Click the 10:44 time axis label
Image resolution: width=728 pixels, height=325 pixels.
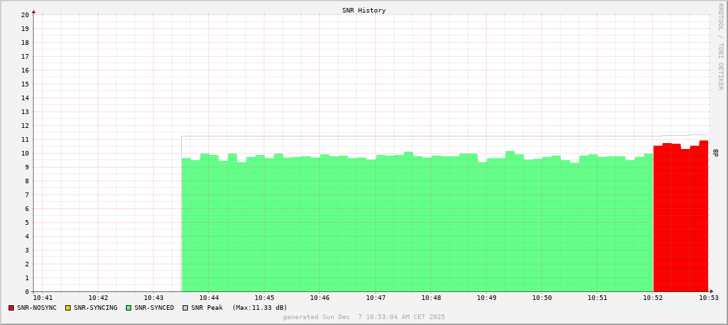209,299
